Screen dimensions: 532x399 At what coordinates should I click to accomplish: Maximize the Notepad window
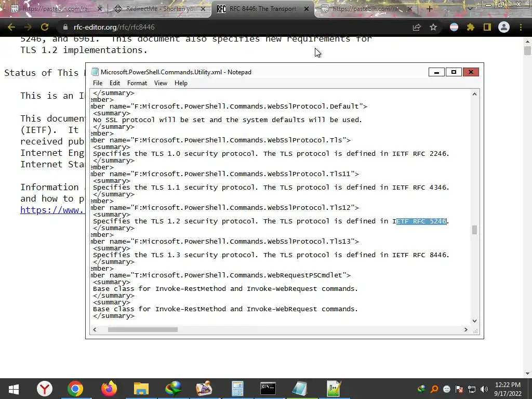tap(454, 72)
